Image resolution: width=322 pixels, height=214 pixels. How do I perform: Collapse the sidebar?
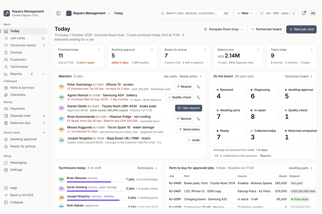point(24,202)
